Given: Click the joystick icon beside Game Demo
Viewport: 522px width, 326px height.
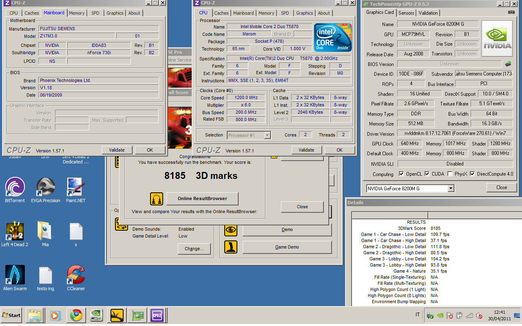Looking at the screenshot, I should (231, 247).
